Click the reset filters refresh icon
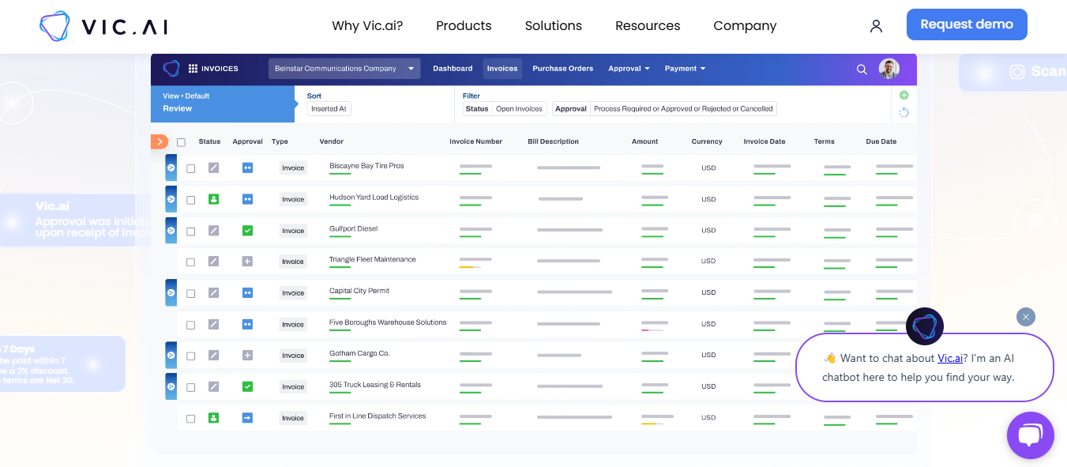The height and width of the screenshot is (467, 1067). [904, 112]
